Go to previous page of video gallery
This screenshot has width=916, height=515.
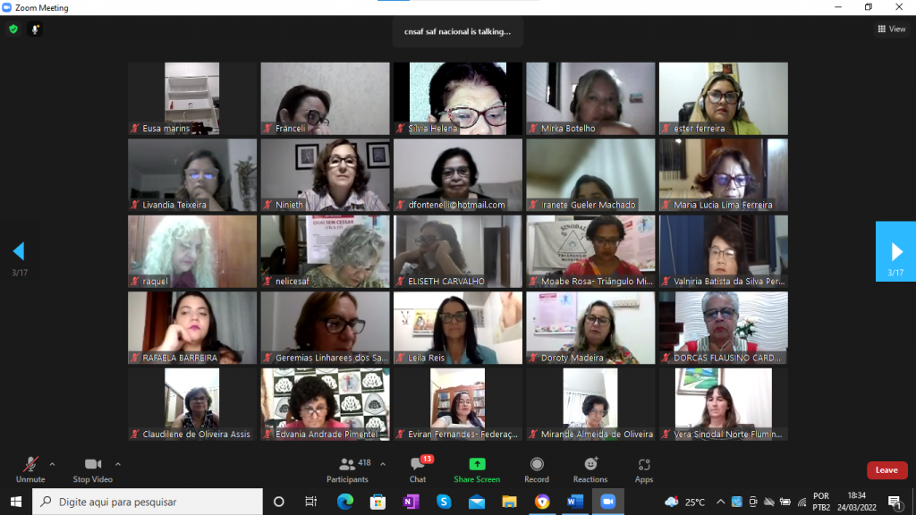pos(18,251)
